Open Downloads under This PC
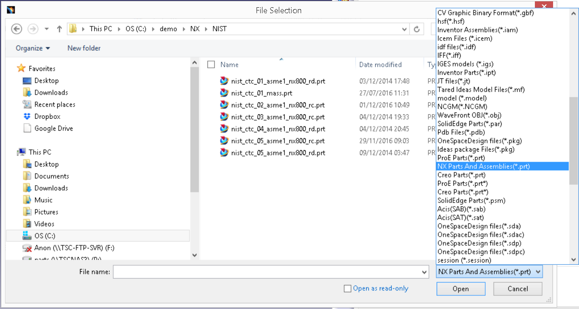 [51, 188]
